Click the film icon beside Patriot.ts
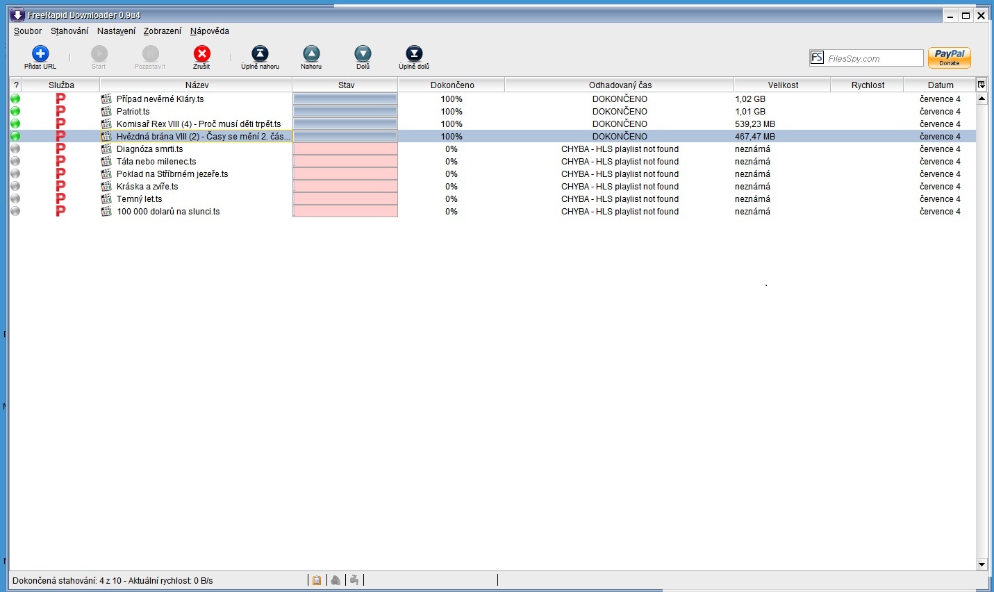The image size is (994, 592). point(106,112)
